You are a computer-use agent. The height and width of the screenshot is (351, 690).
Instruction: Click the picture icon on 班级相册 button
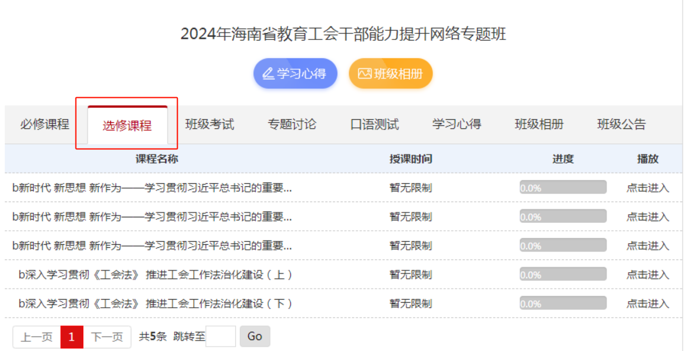[x=364, y=74]
